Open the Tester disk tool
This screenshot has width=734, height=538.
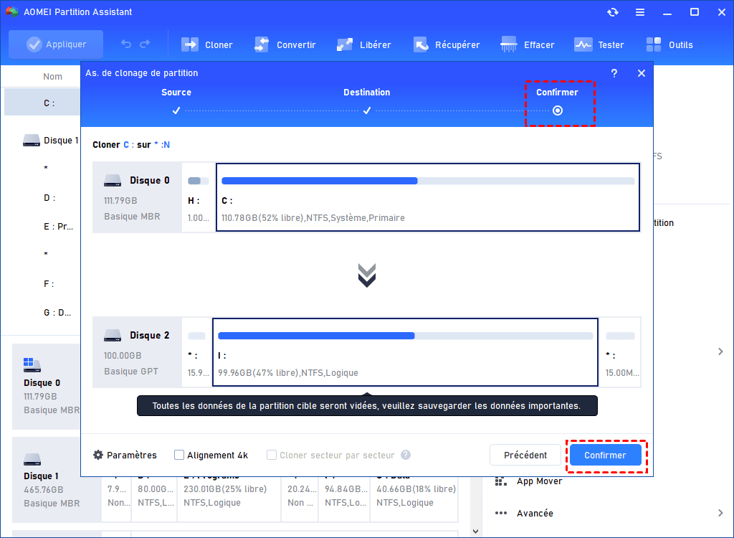pos(599,45)
